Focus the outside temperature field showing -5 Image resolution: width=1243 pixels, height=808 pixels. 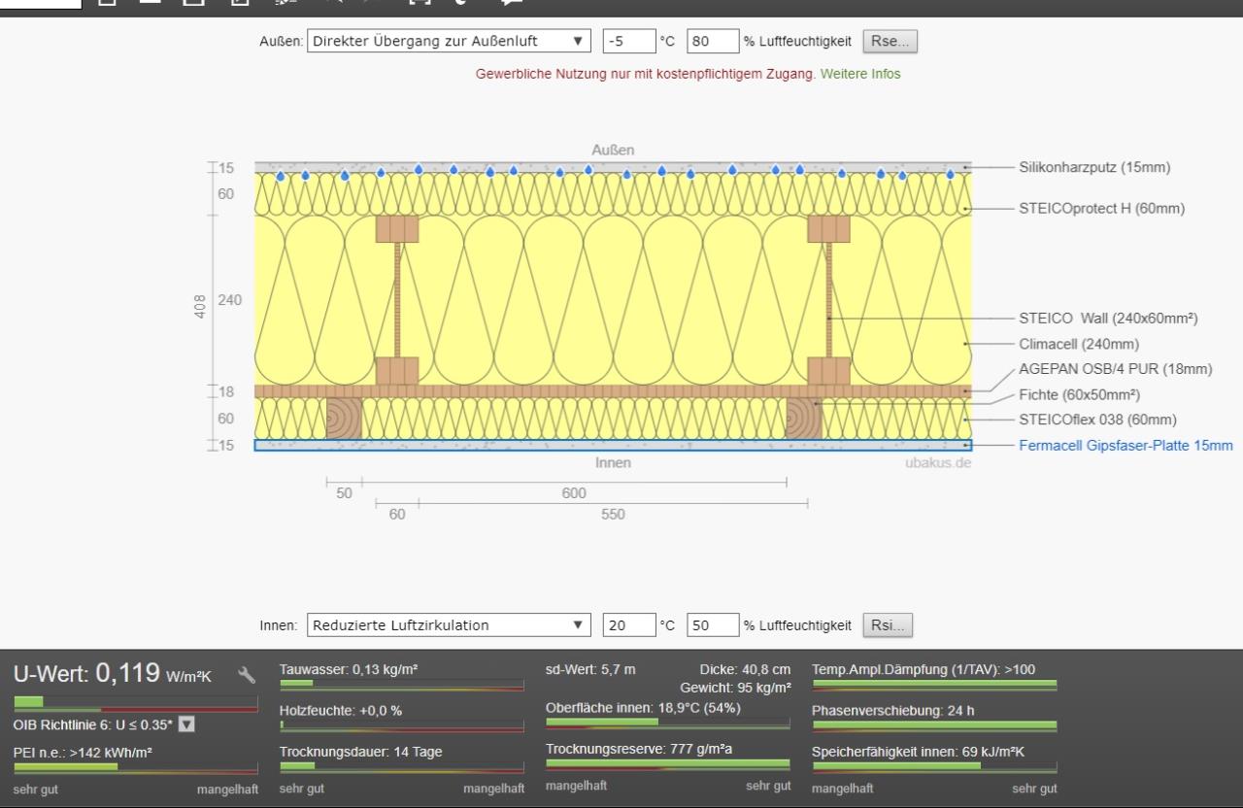point(626,41)
